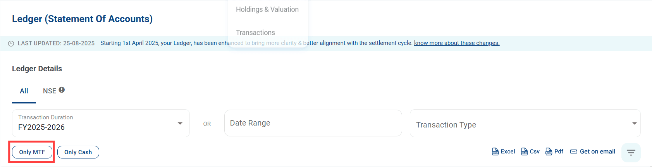Click the NSE info exclamation icon
652x167 pixels.
pos(62,90)
